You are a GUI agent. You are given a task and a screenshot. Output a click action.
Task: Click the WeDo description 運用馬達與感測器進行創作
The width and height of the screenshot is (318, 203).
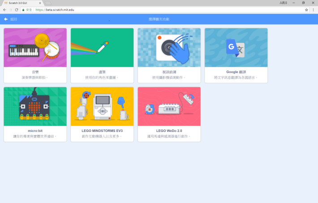[169, 136]
